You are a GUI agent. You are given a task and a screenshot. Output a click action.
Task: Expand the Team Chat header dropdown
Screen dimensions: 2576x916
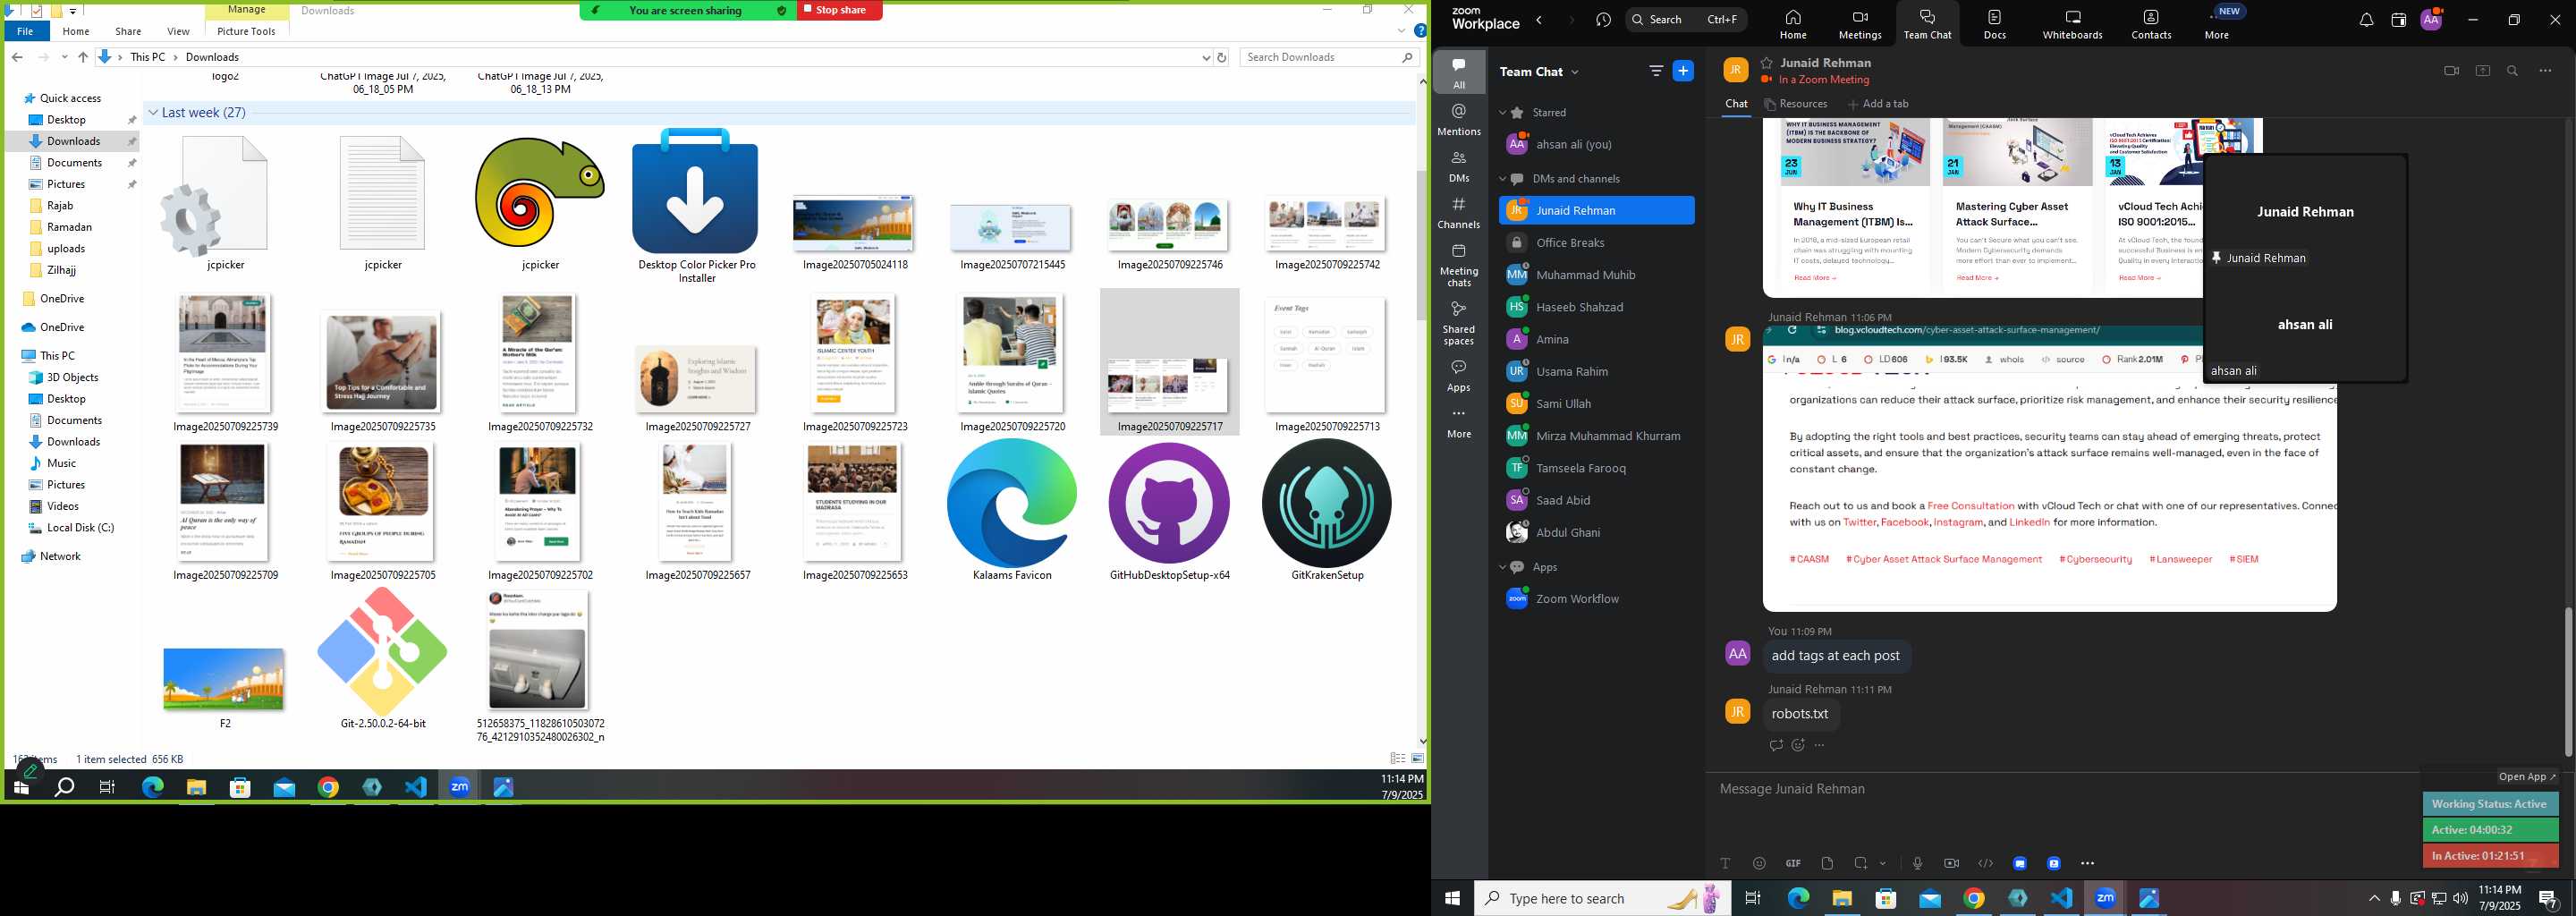tap(1575, 72)
